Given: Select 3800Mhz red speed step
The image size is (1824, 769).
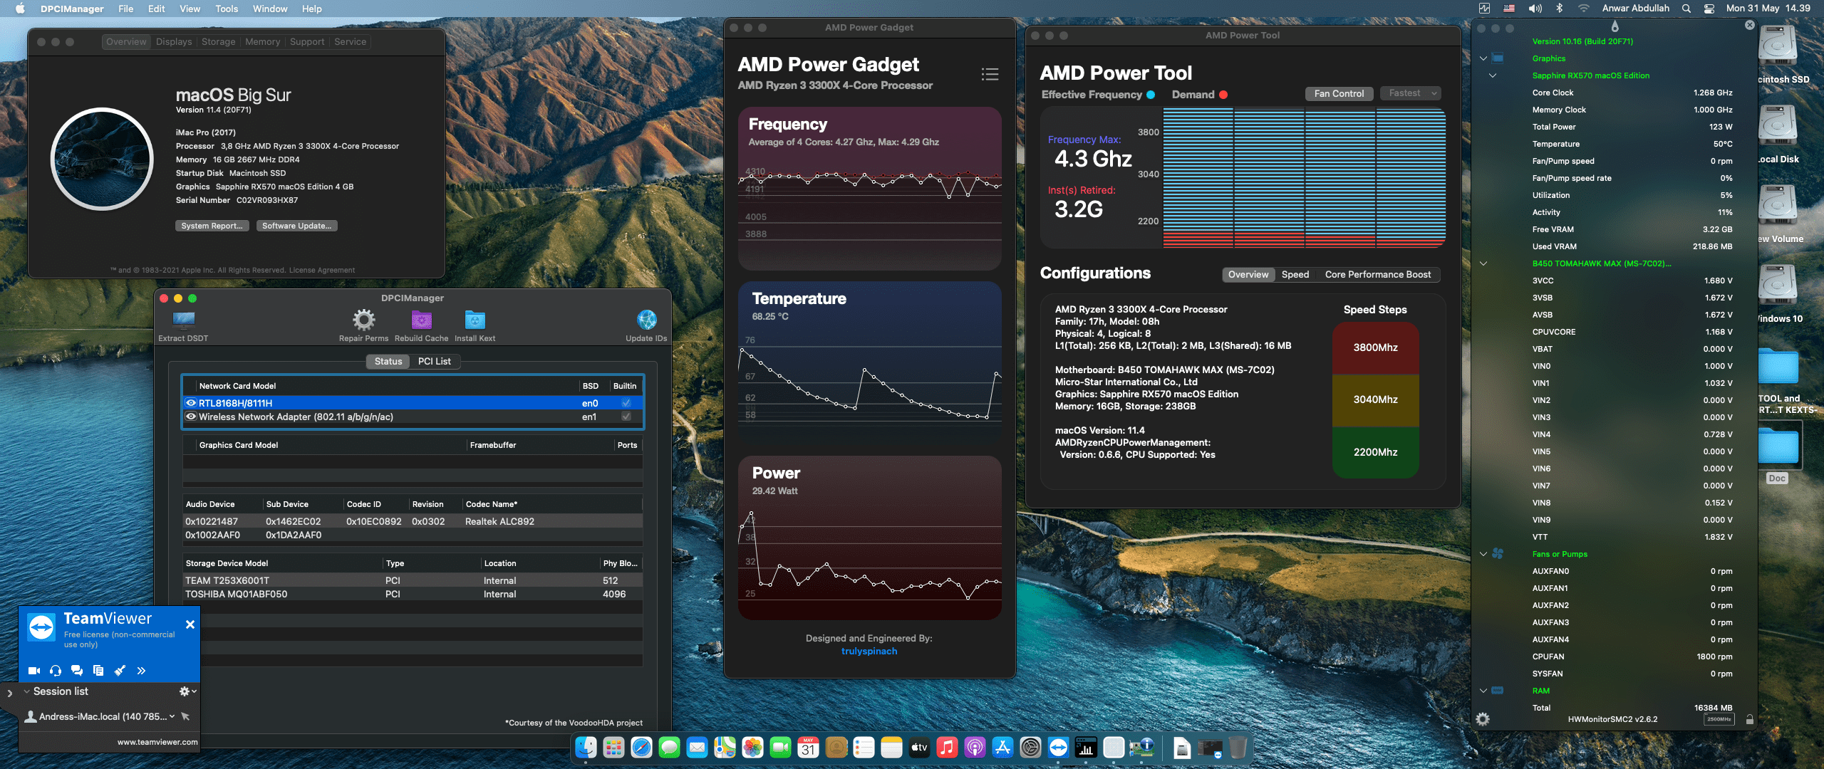Looking at the screenshot, I should (x=1375, y=347).
